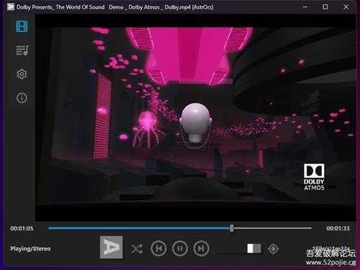
Task: Open settings gear in sidebar
Action: (x=22, y=74)
